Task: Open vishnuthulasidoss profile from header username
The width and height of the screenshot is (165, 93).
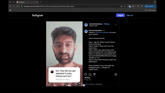Action: coord(96,24)
